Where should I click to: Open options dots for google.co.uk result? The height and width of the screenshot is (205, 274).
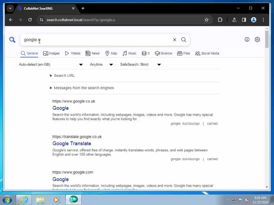click(x=203, y=124)
